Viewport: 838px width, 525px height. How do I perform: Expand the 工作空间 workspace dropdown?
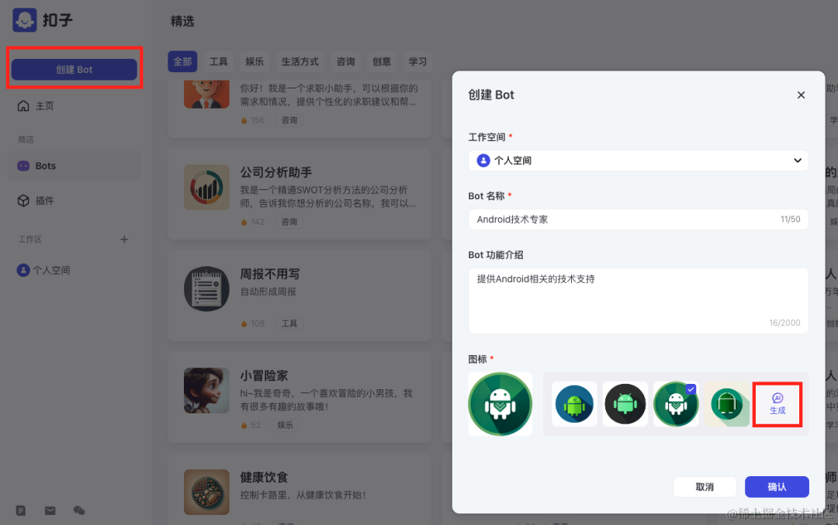click(x=638, y=161)
